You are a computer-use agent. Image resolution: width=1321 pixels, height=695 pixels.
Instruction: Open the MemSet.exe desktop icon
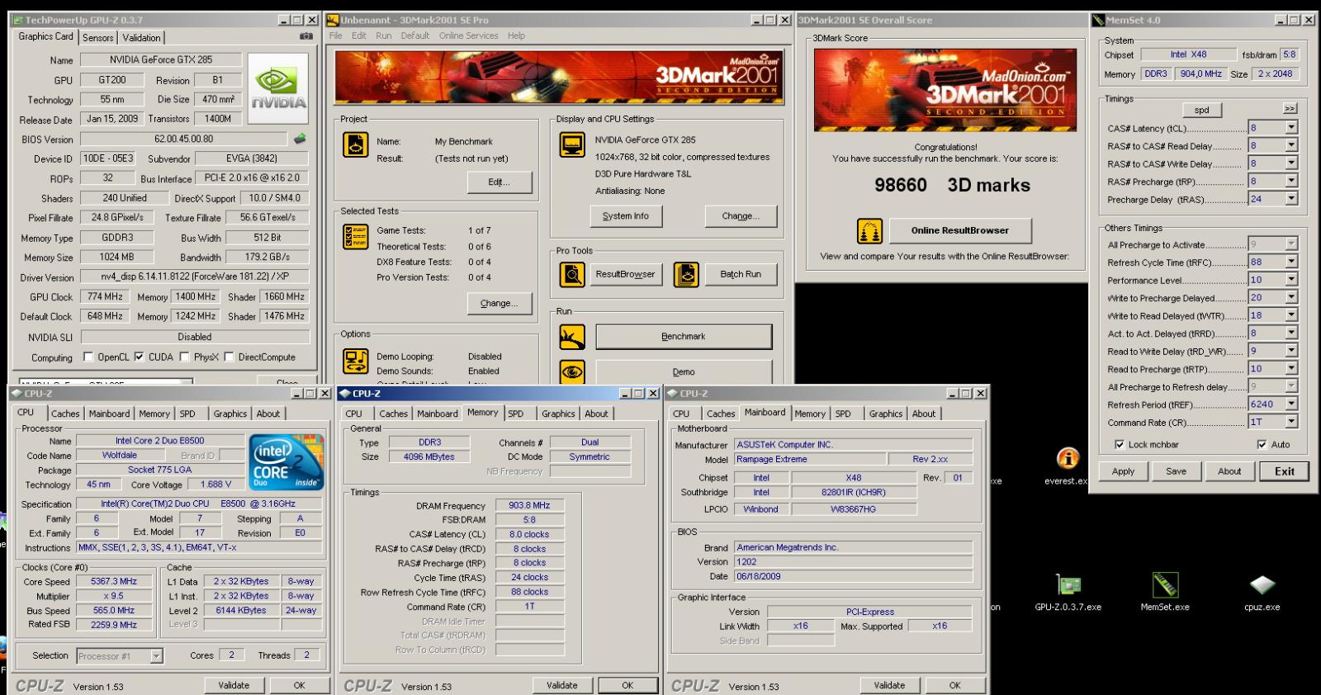1165,584
